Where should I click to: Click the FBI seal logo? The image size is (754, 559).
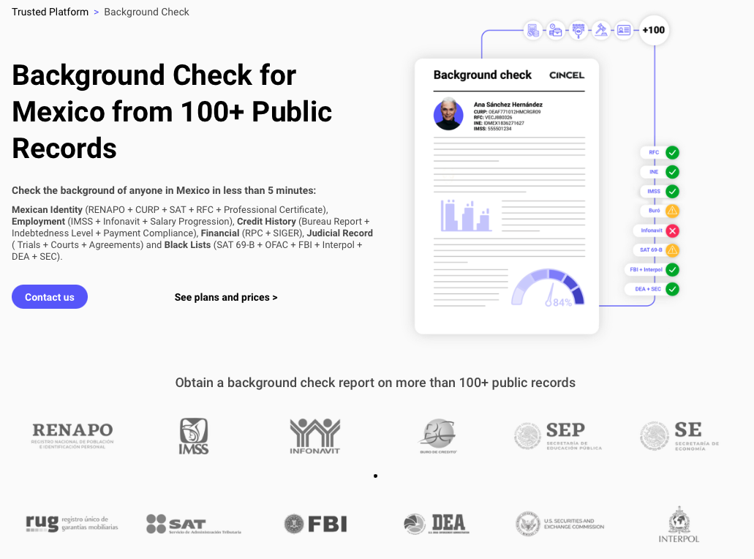point(314,524)
